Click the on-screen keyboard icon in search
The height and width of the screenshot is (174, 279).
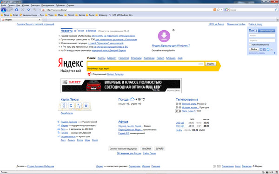coord(201,64)
